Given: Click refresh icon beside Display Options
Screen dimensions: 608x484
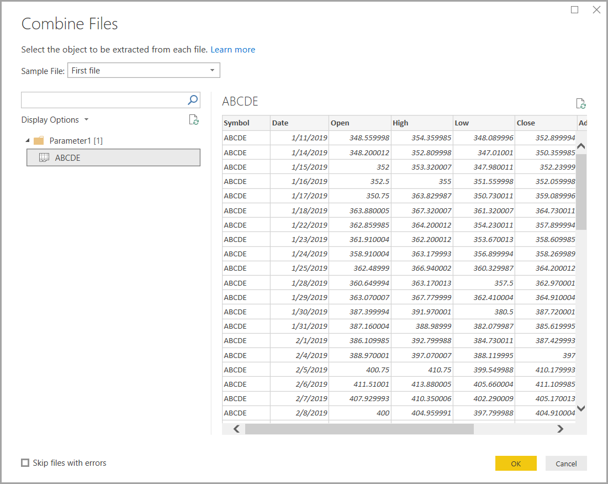Looking at the screenshot, I should [194, 120].
